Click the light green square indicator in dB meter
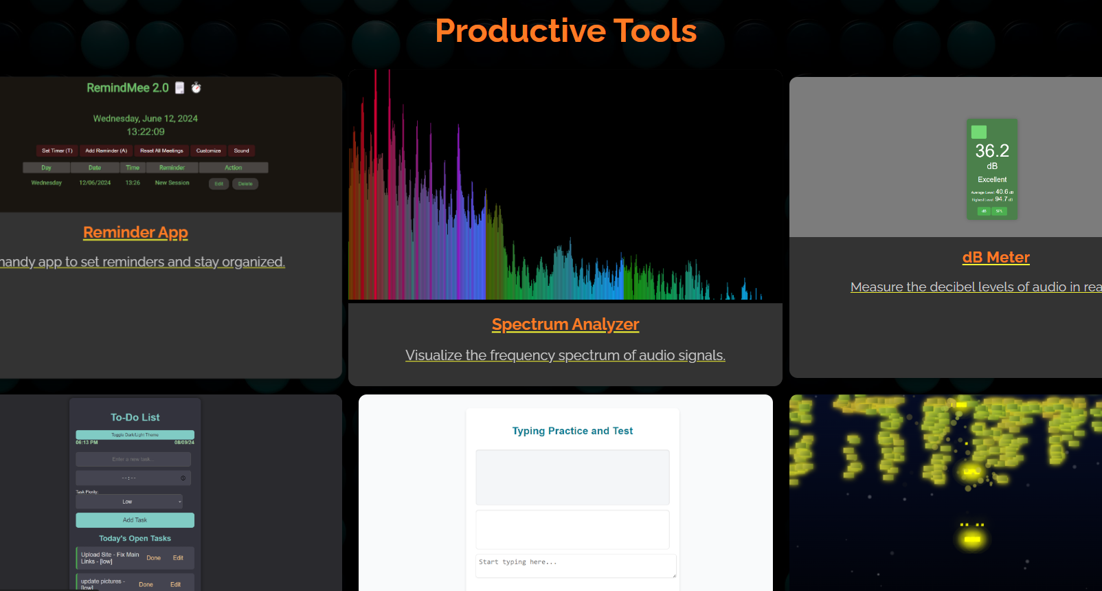The width and height of the screenshot is (1102, 591). (x=978, y=132)
